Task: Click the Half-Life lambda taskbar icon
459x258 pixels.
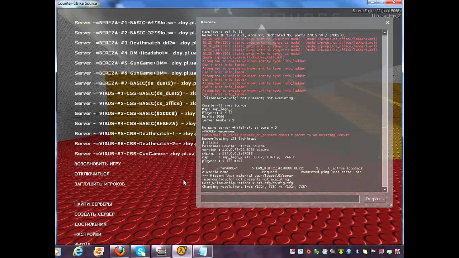Action: [182, 252]
